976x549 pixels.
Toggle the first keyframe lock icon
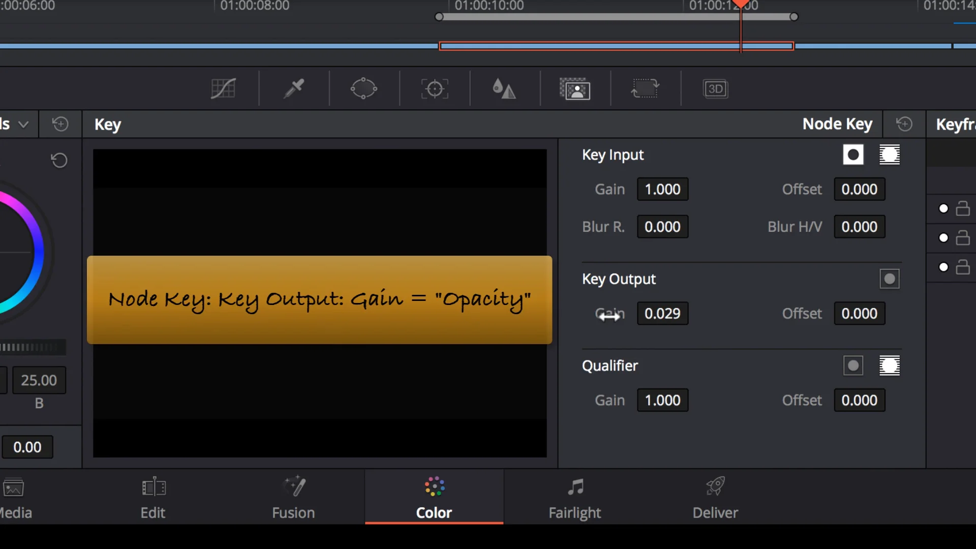click(962, 208)
